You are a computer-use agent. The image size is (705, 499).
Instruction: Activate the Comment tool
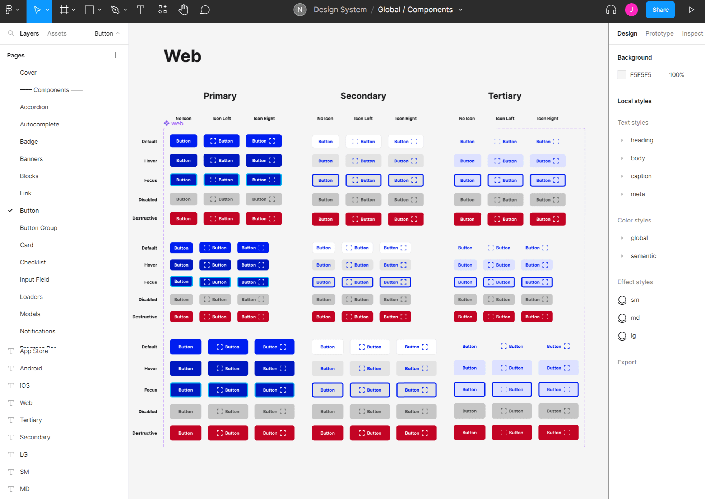pos(205,10)
